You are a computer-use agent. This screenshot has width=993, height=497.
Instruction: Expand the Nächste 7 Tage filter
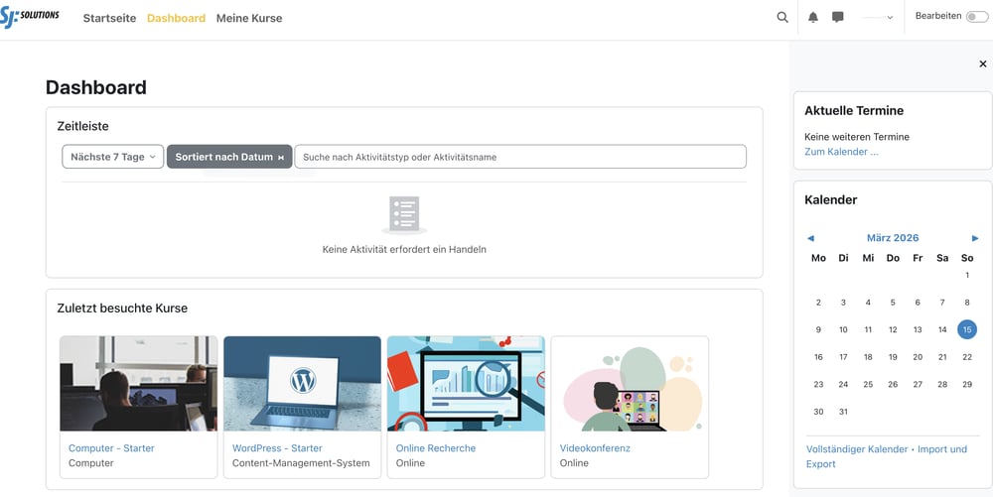(x=113, y=157)
